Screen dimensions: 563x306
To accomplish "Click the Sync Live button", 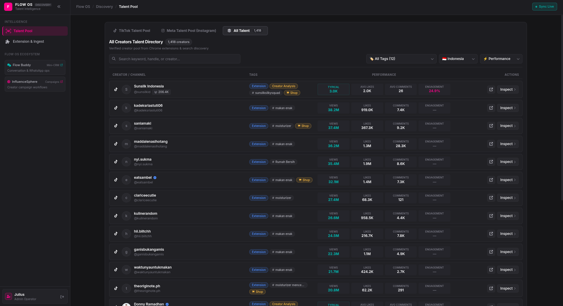I will click(545, 6).
